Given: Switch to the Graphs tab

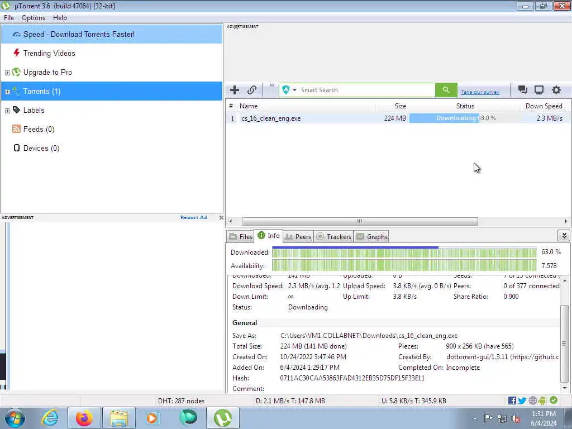Looking at the screenshot, I should coord(371,236).
